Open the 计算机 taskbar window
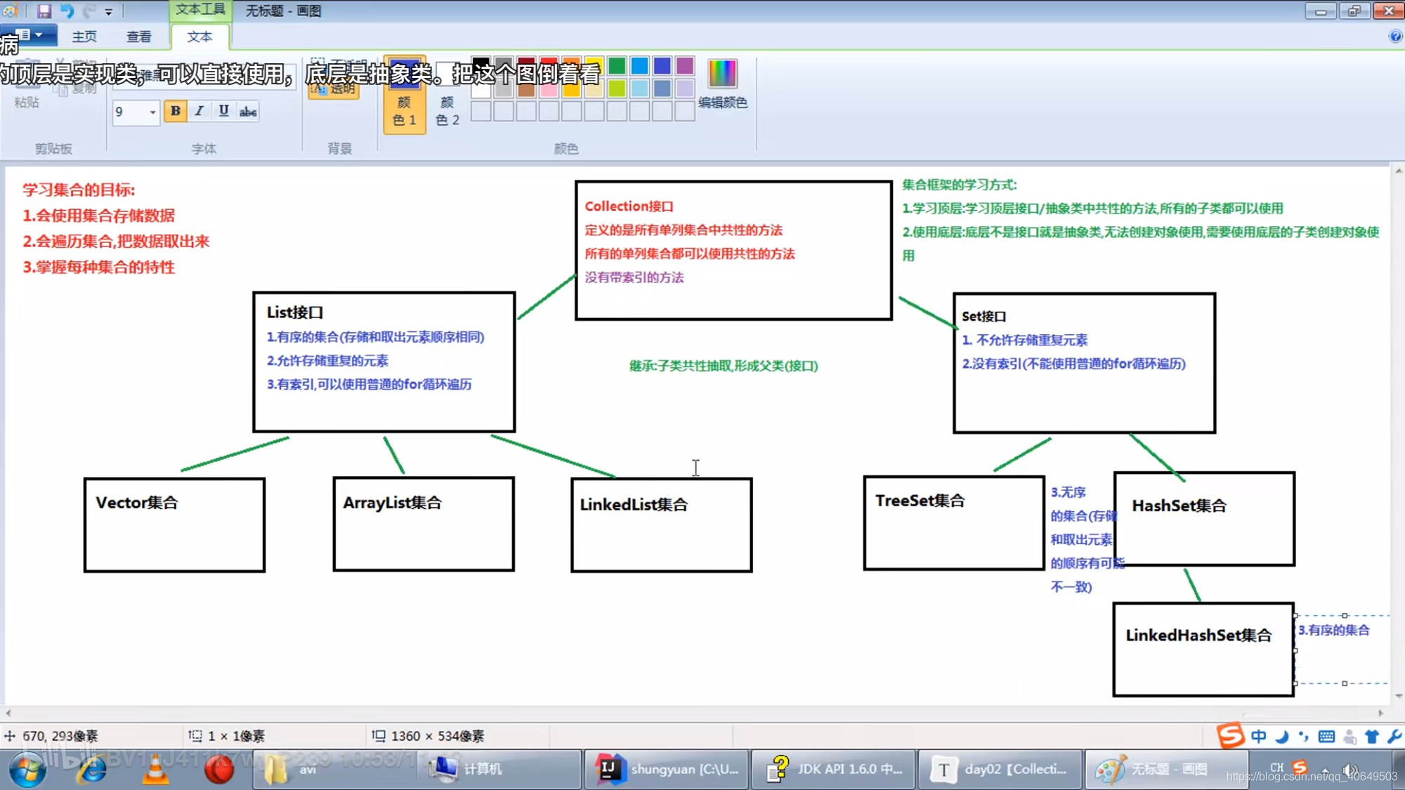This screenshot has height=790, width=1405. pyautogui.click(x=500, y=770)
